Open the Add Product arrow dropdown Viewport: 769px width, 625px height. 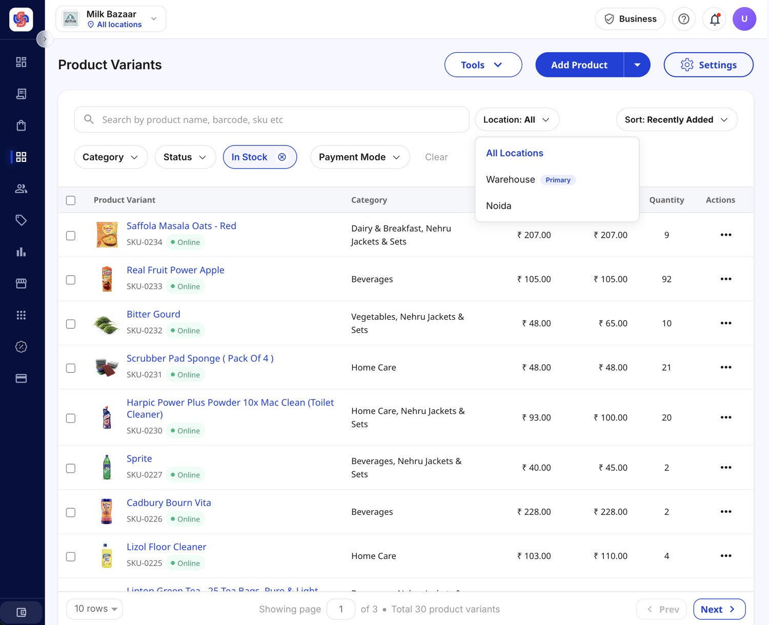point(637,65)
